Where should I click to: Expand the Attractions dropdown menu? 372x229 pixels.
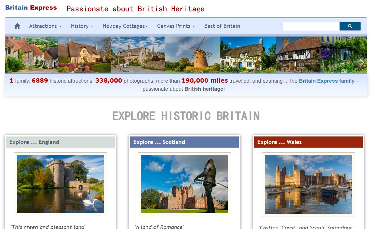coord(45,26)
